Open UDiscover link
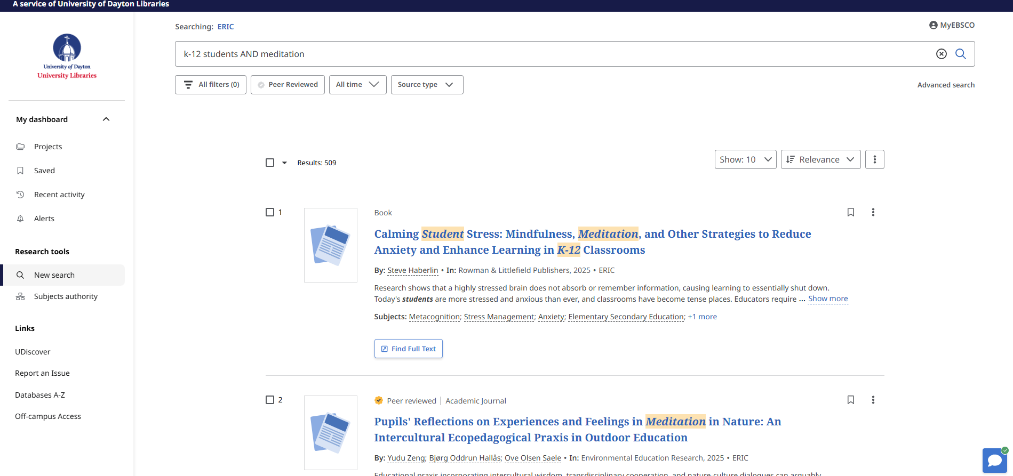Image resolution: width=1013 pixels, height=476 pixels. click(33, 352)
